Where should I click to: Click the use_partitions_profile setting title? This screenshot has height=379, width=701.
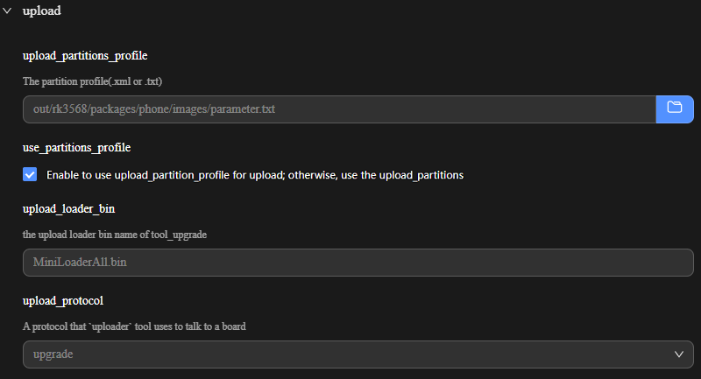pos(76,148)
